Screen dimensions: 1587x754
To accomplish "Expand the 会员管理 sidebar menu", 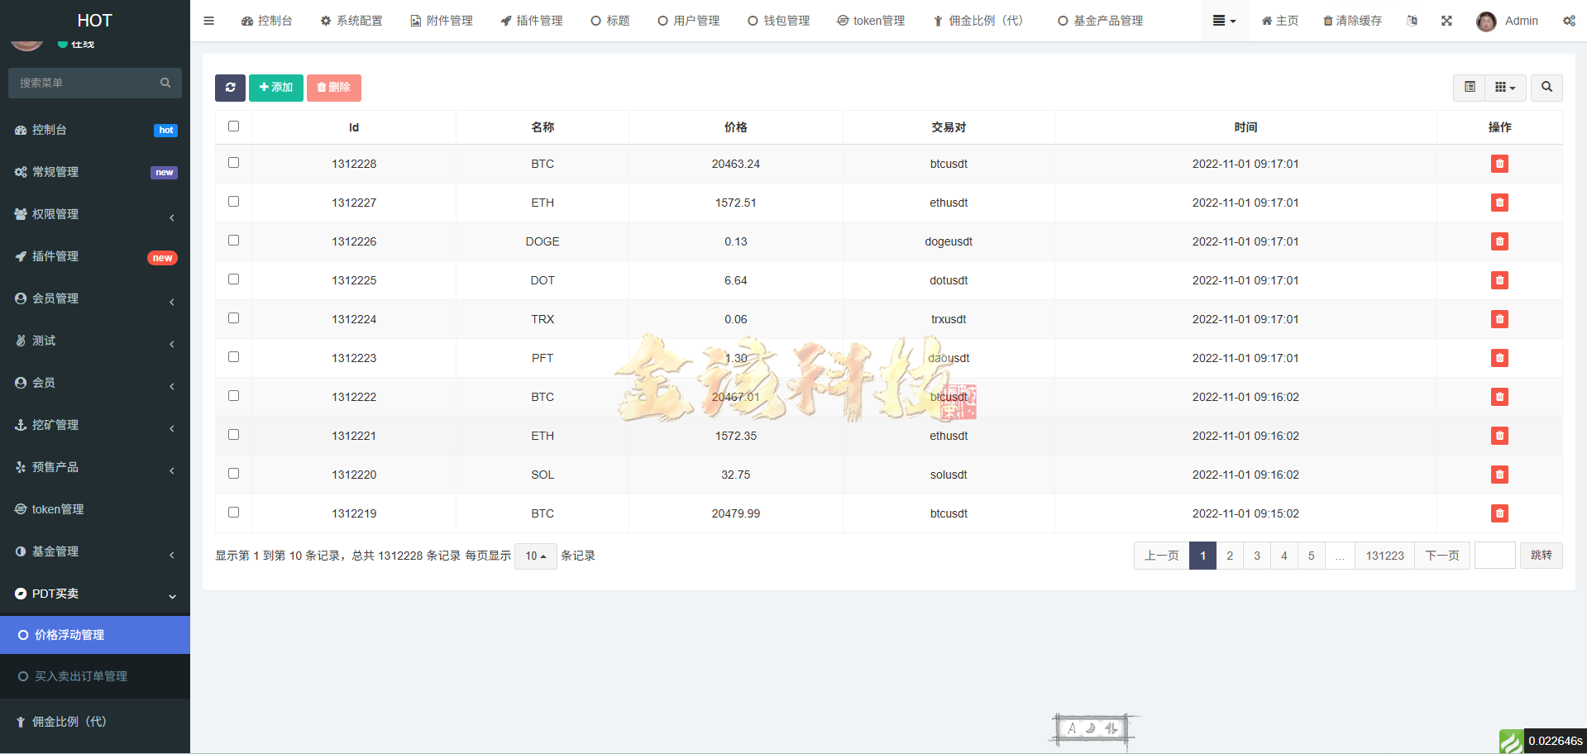I will [x=55, y=298].
